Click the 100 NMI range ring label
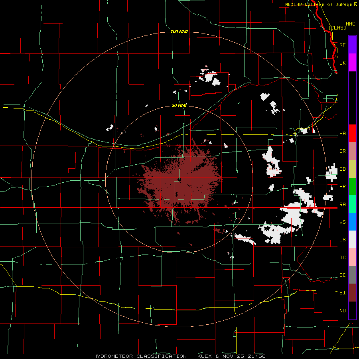Viewport: 359px width, 359px height. tap(179, 32)
